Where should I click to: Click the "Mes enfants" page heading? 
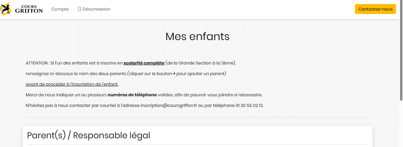click(x=197, y=36)
